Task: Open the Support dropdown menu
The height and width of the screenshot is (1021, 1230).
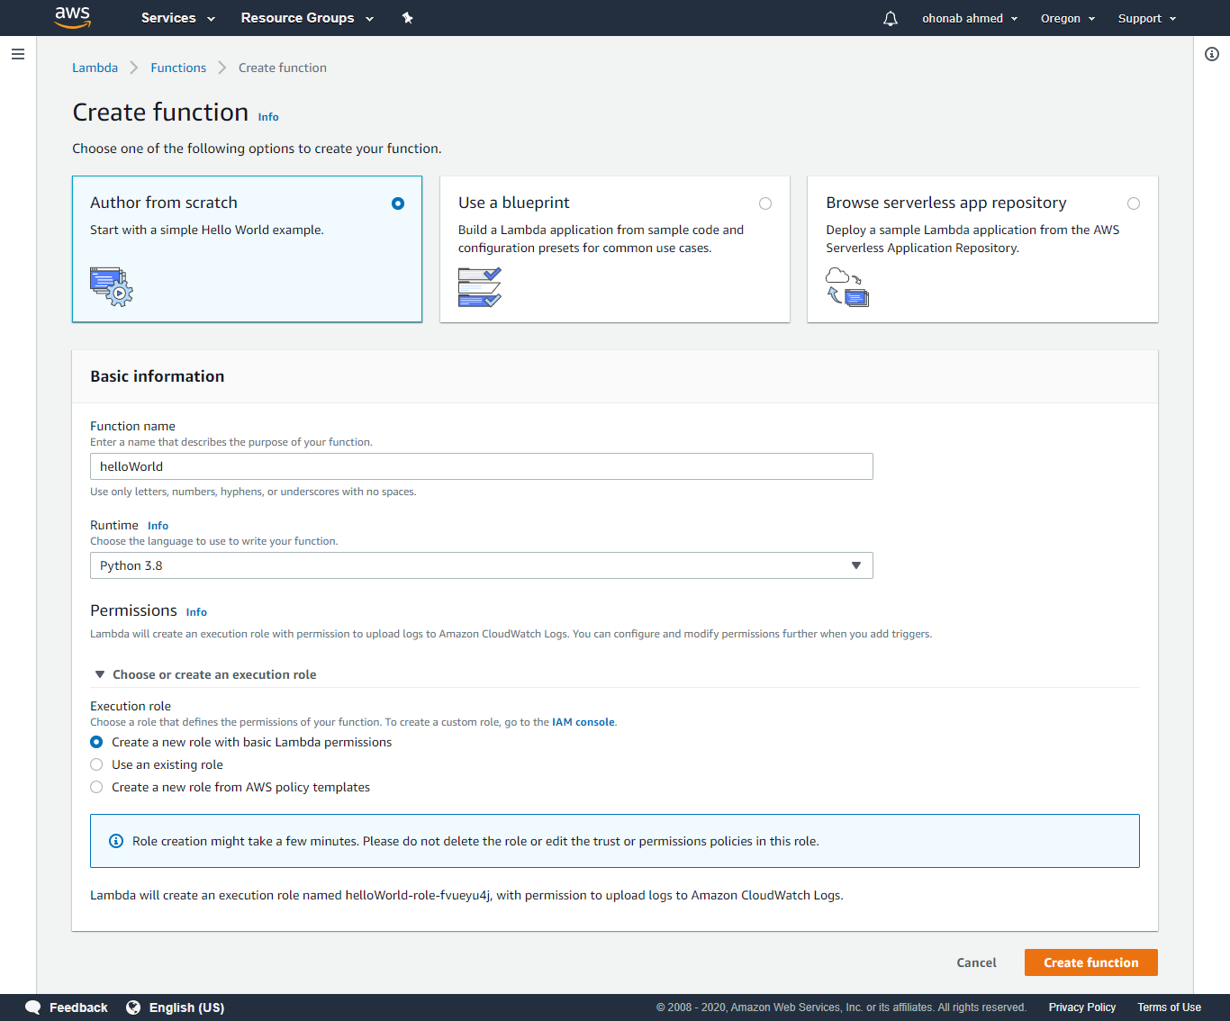Action: click(1147, 18)
